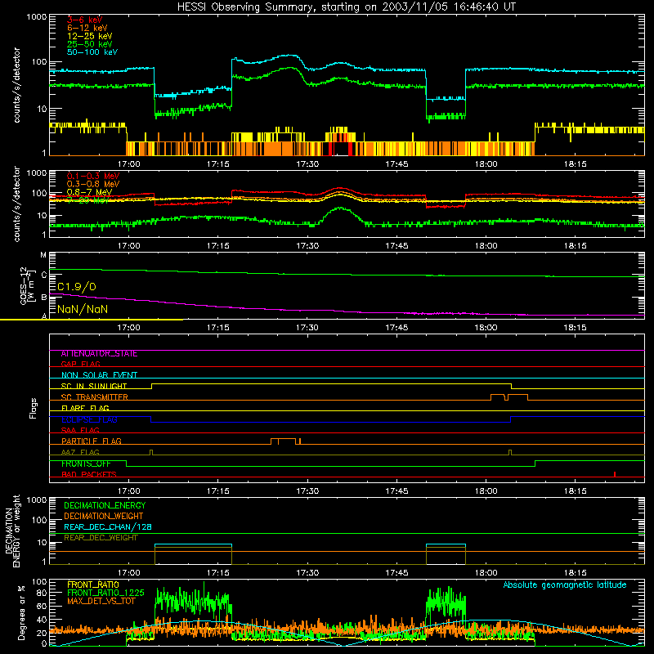Select the orange 6-12 keV legend label

pos(87,28)
